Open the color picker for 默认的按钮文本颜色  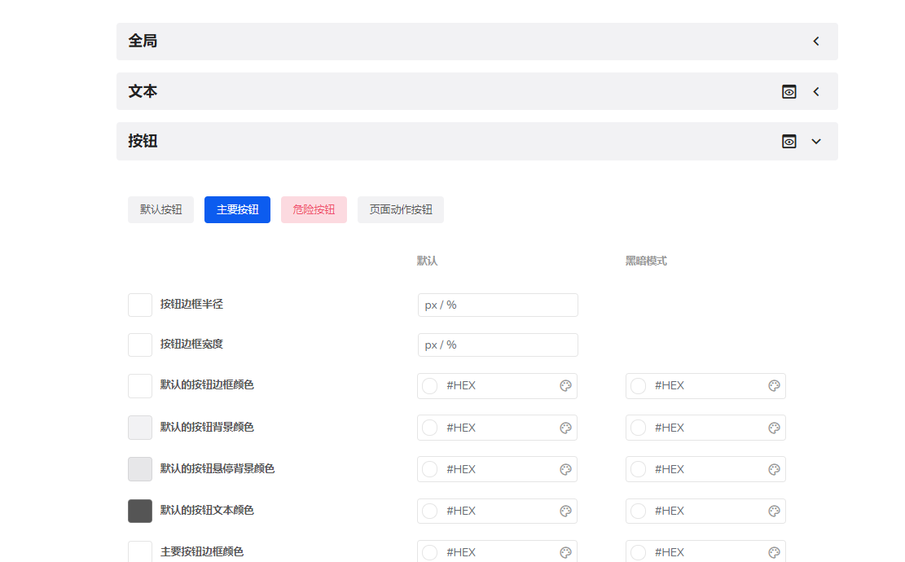pyautogui.click(x=565, y=511)
